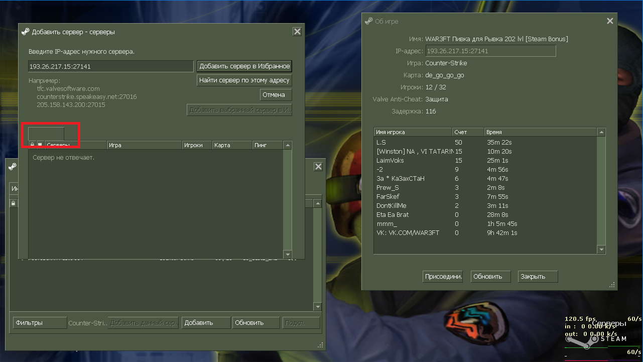Sort Add server list by 'Игроки' column
Viewport: 643px width, 362px height.
pos(197,145)
